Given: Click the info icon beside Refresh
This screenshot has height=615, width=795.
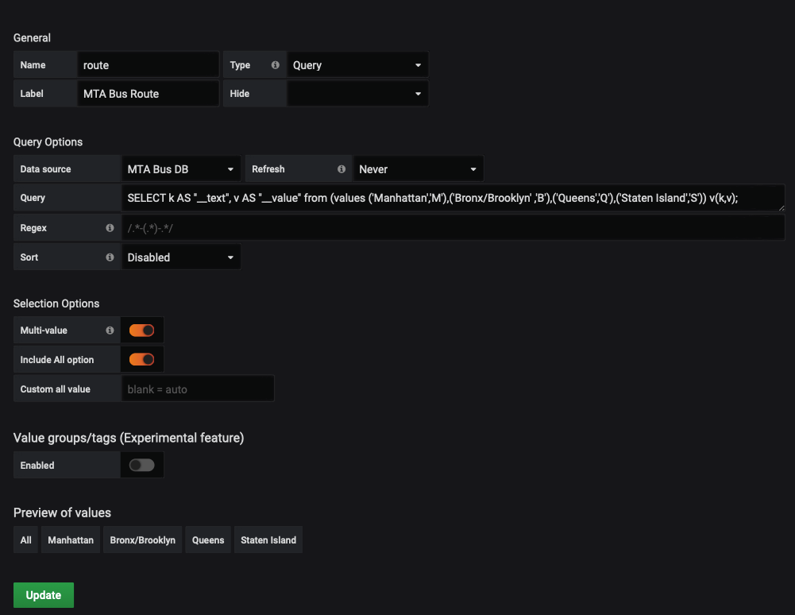Looking at the screenshot, I should click(x=342, y=169).
